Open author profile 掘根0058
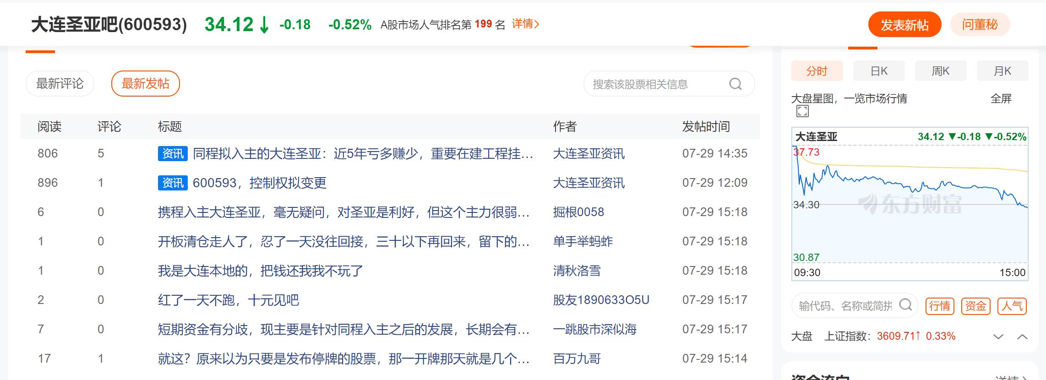The image size is (1046, 380). click(578, 212)
